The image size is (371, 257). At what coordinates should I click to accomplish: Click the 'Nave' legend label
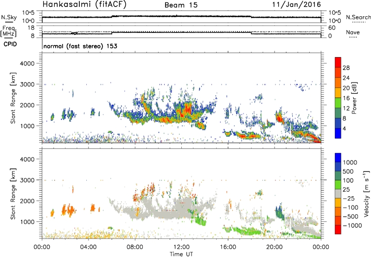pyautogui.click(x=353, y=32)
